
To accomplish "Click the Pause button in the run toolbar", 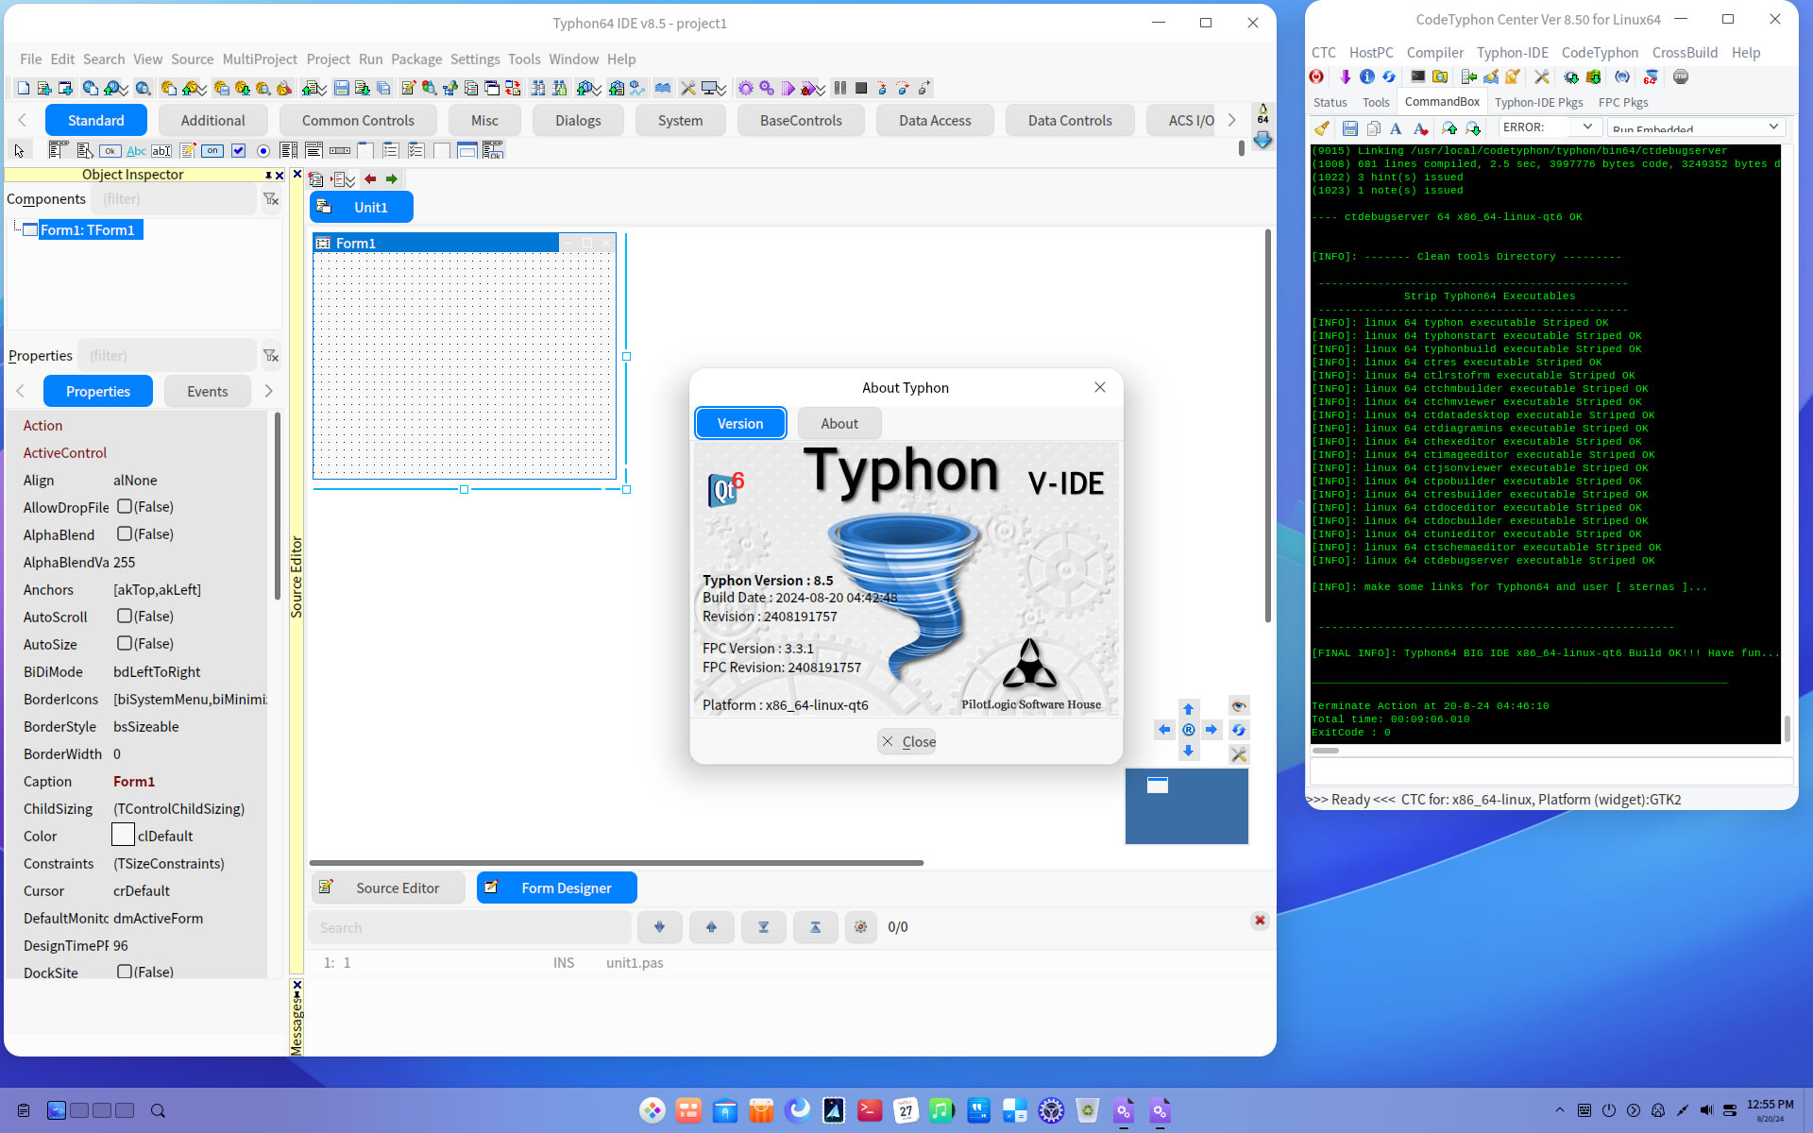I will click(839, 88).
